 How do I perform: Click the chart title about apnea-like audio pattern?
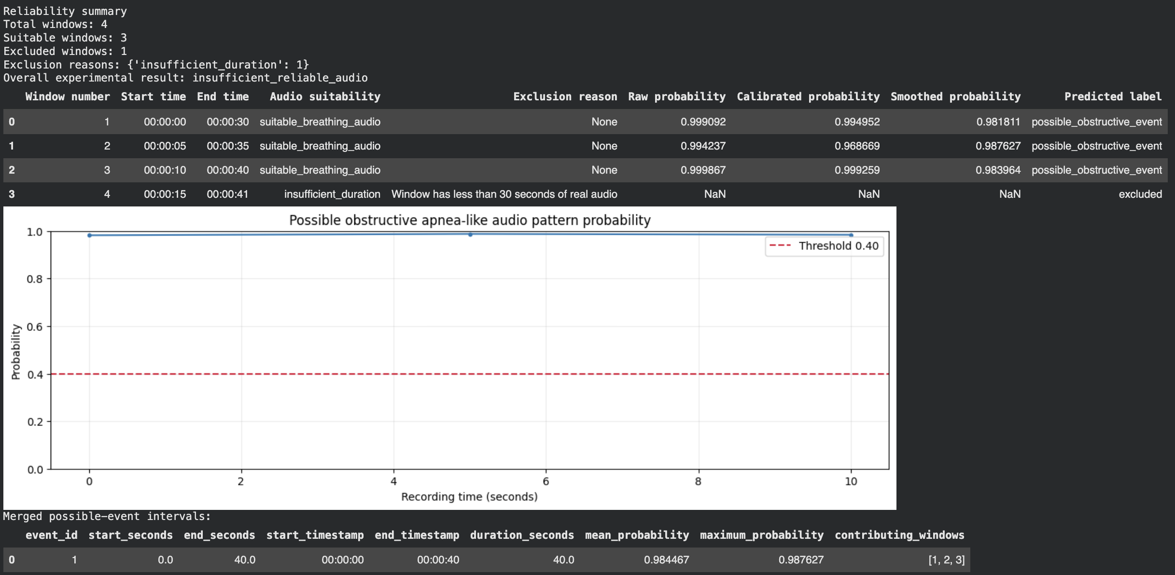click(470, 220)
